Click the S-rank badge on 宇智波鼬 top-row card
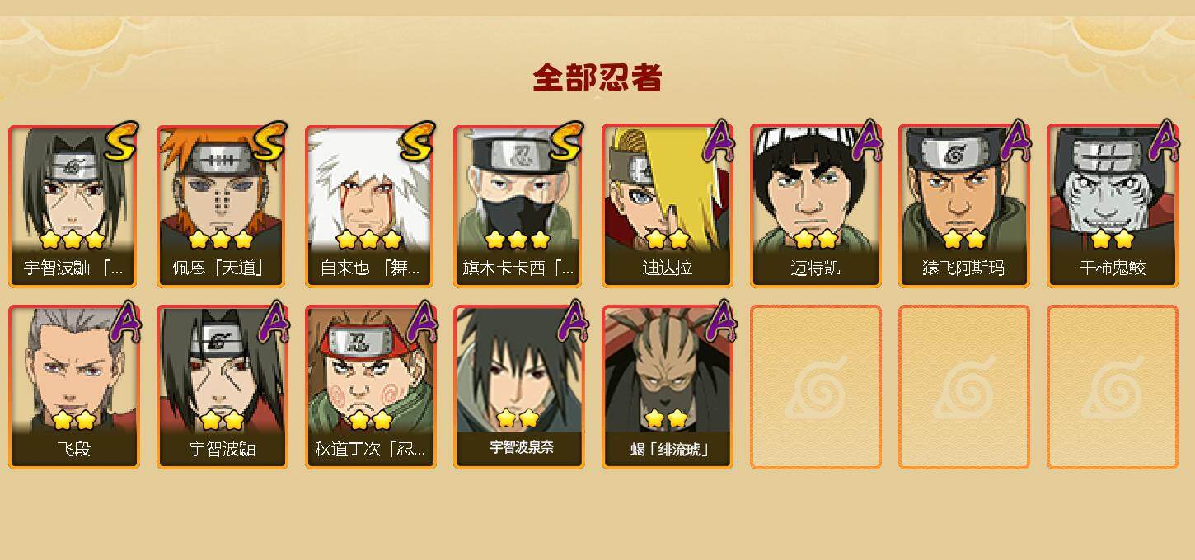 pyautogui.click(x=121, y=141)
